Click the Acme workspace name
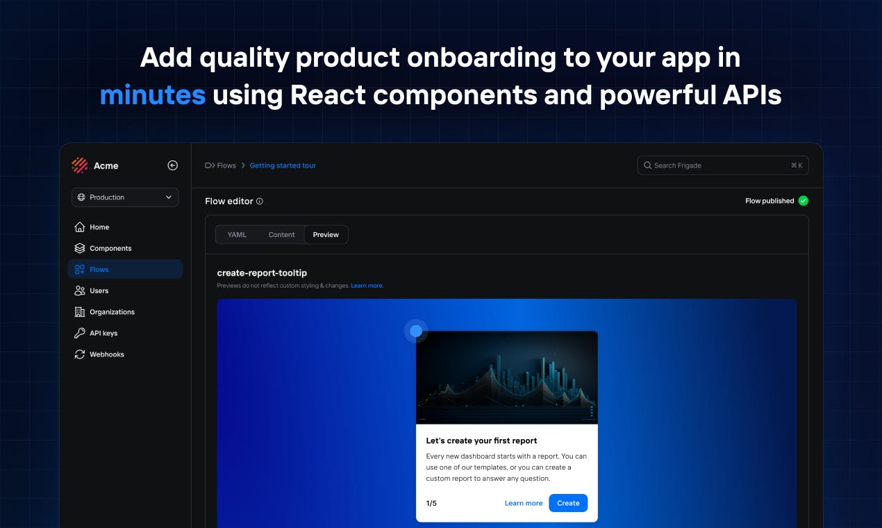This screenshot has height=528, width=882. click(106, 166)
